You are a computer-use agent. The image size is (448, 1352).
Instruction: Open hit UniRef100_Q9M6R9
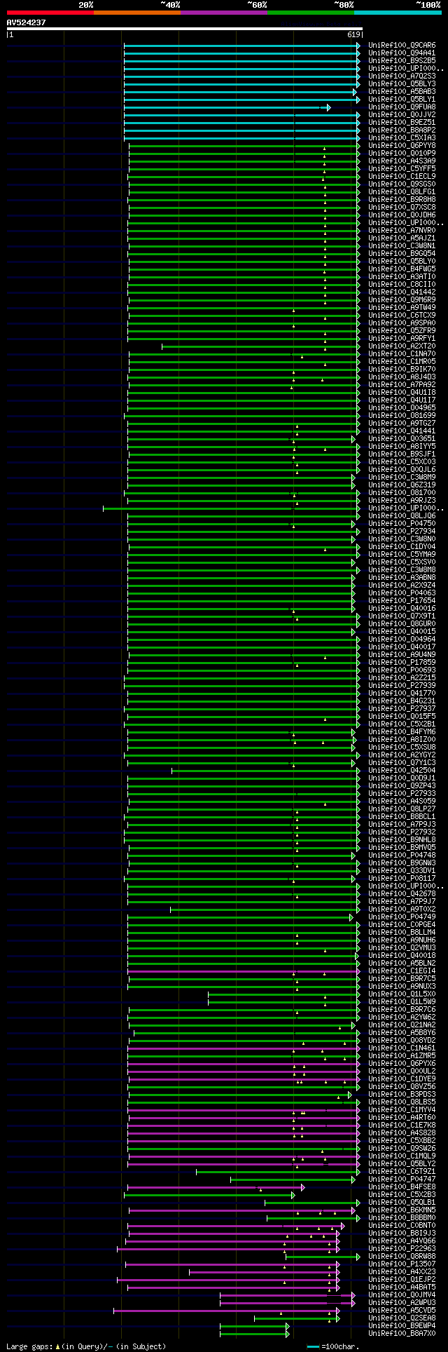[x=402, y=300]
